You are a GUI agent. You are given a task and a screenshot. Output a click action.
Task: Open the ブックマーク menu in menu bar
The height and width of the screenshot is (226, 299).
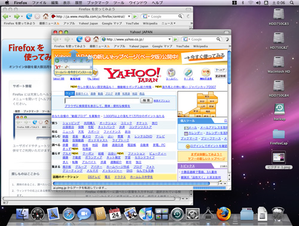point(97,3)
